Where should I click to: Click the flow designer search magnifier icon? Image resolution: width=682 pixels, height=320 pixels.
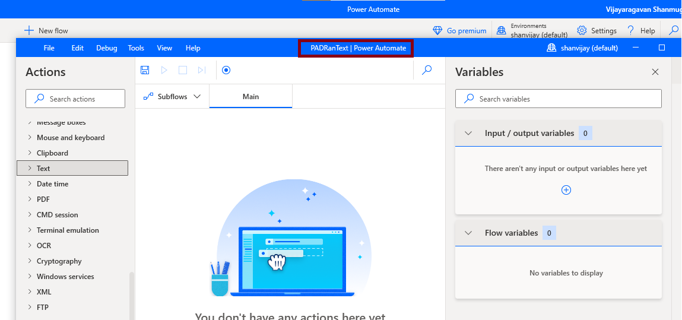pos(427,70)
